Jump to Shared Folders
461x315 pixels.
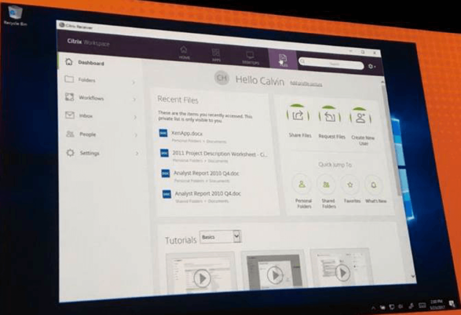326,185
